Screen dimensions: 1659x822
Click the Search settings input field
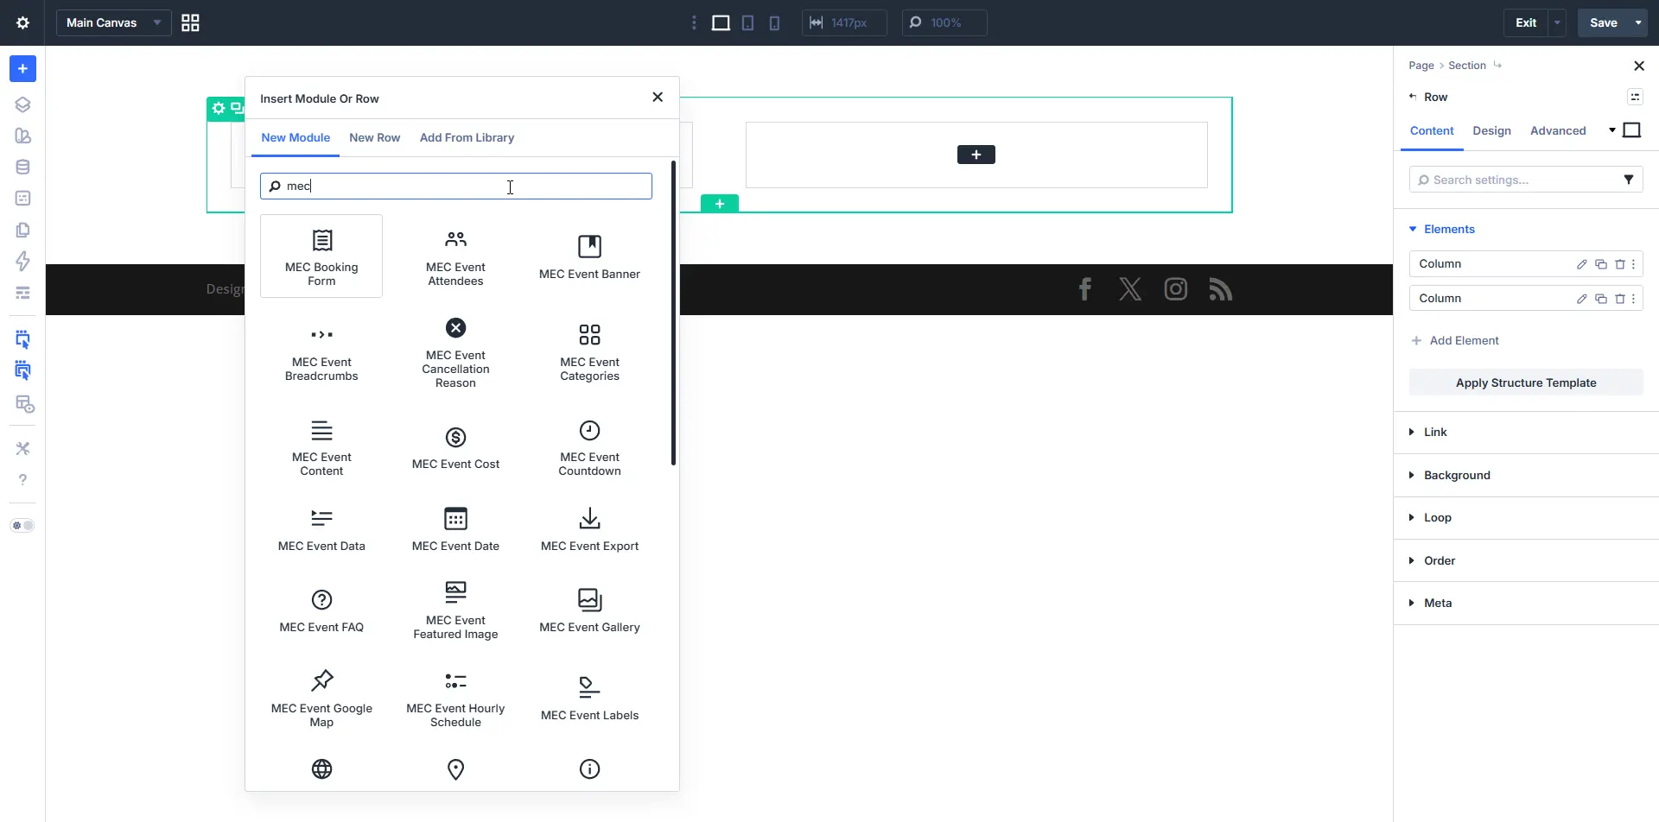click(1526, 180)
